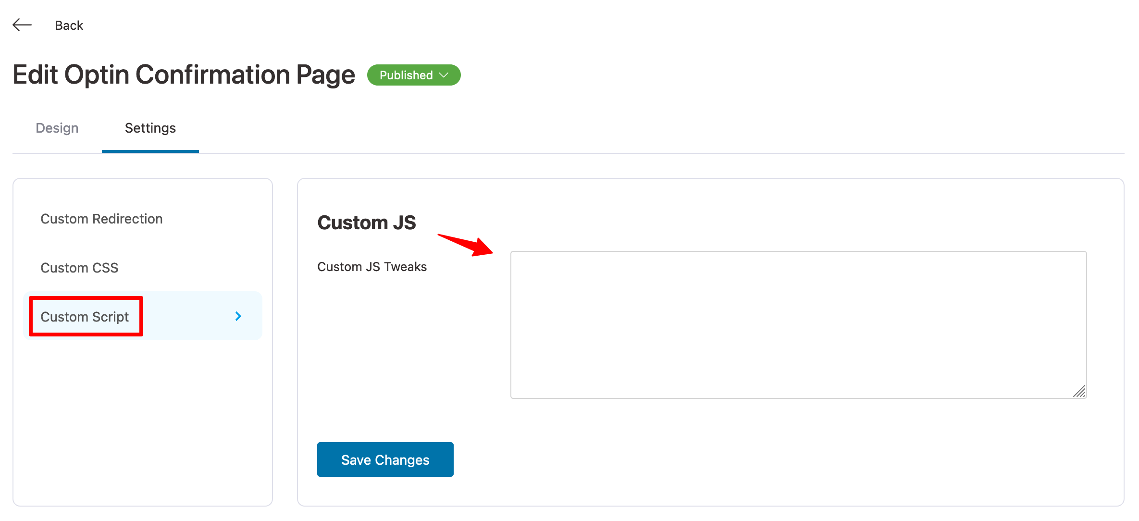
Task: Open Custom Redirection settings
Action: (x=101, y=219)
